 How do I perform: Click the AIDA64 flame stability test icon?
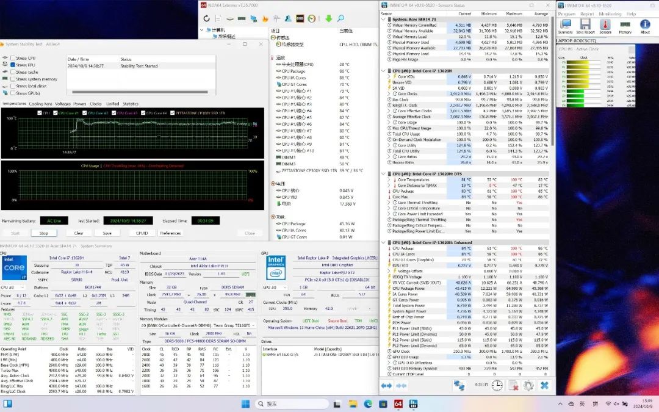tap(265, 18)
